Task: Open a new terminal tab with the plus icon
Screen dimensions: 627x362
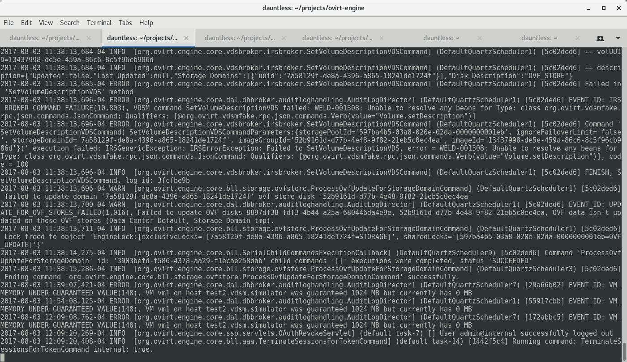Action: coord(600,38)
